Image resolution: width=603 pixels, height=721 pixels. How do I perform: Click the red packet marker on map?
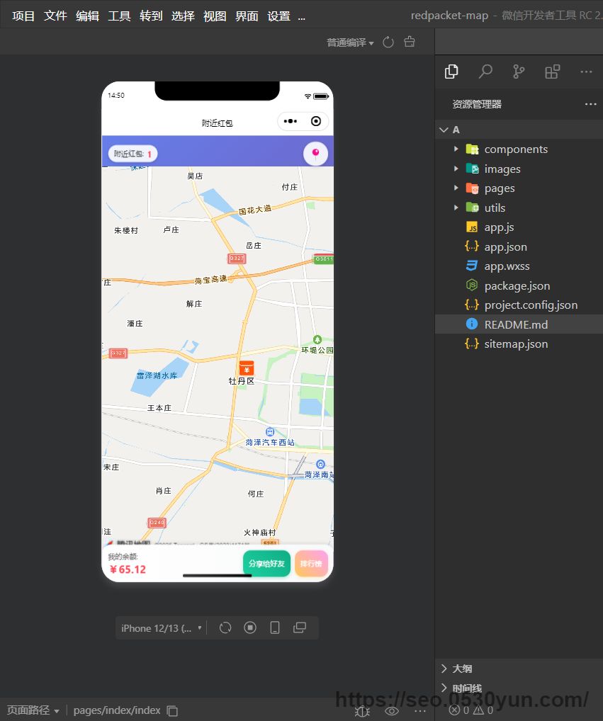(x=246, y=368)
